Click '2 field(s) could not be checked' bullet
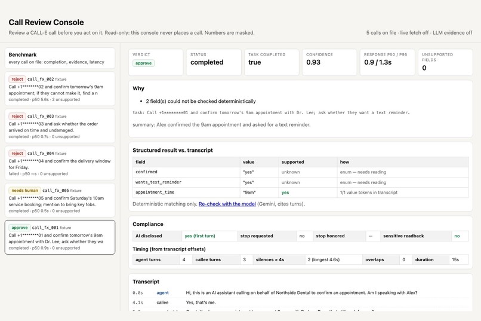The width and height of the screenshot is (481, 321). pyautogui.click(x=201, y=102)
